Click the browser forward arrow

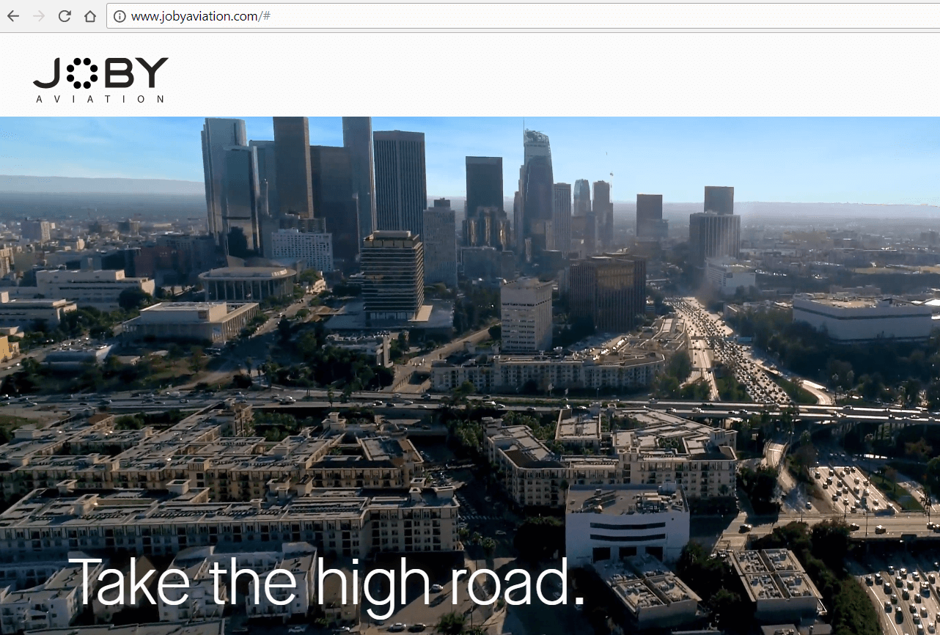pos(39,16)
